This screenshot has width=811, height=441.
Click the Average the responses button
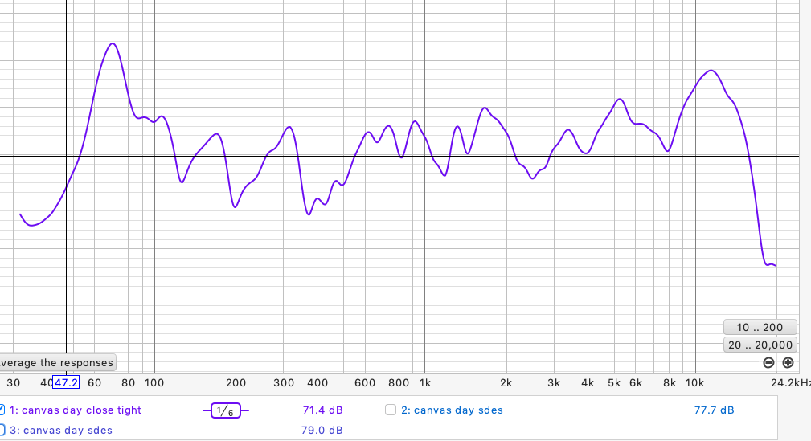click(57, 362)
